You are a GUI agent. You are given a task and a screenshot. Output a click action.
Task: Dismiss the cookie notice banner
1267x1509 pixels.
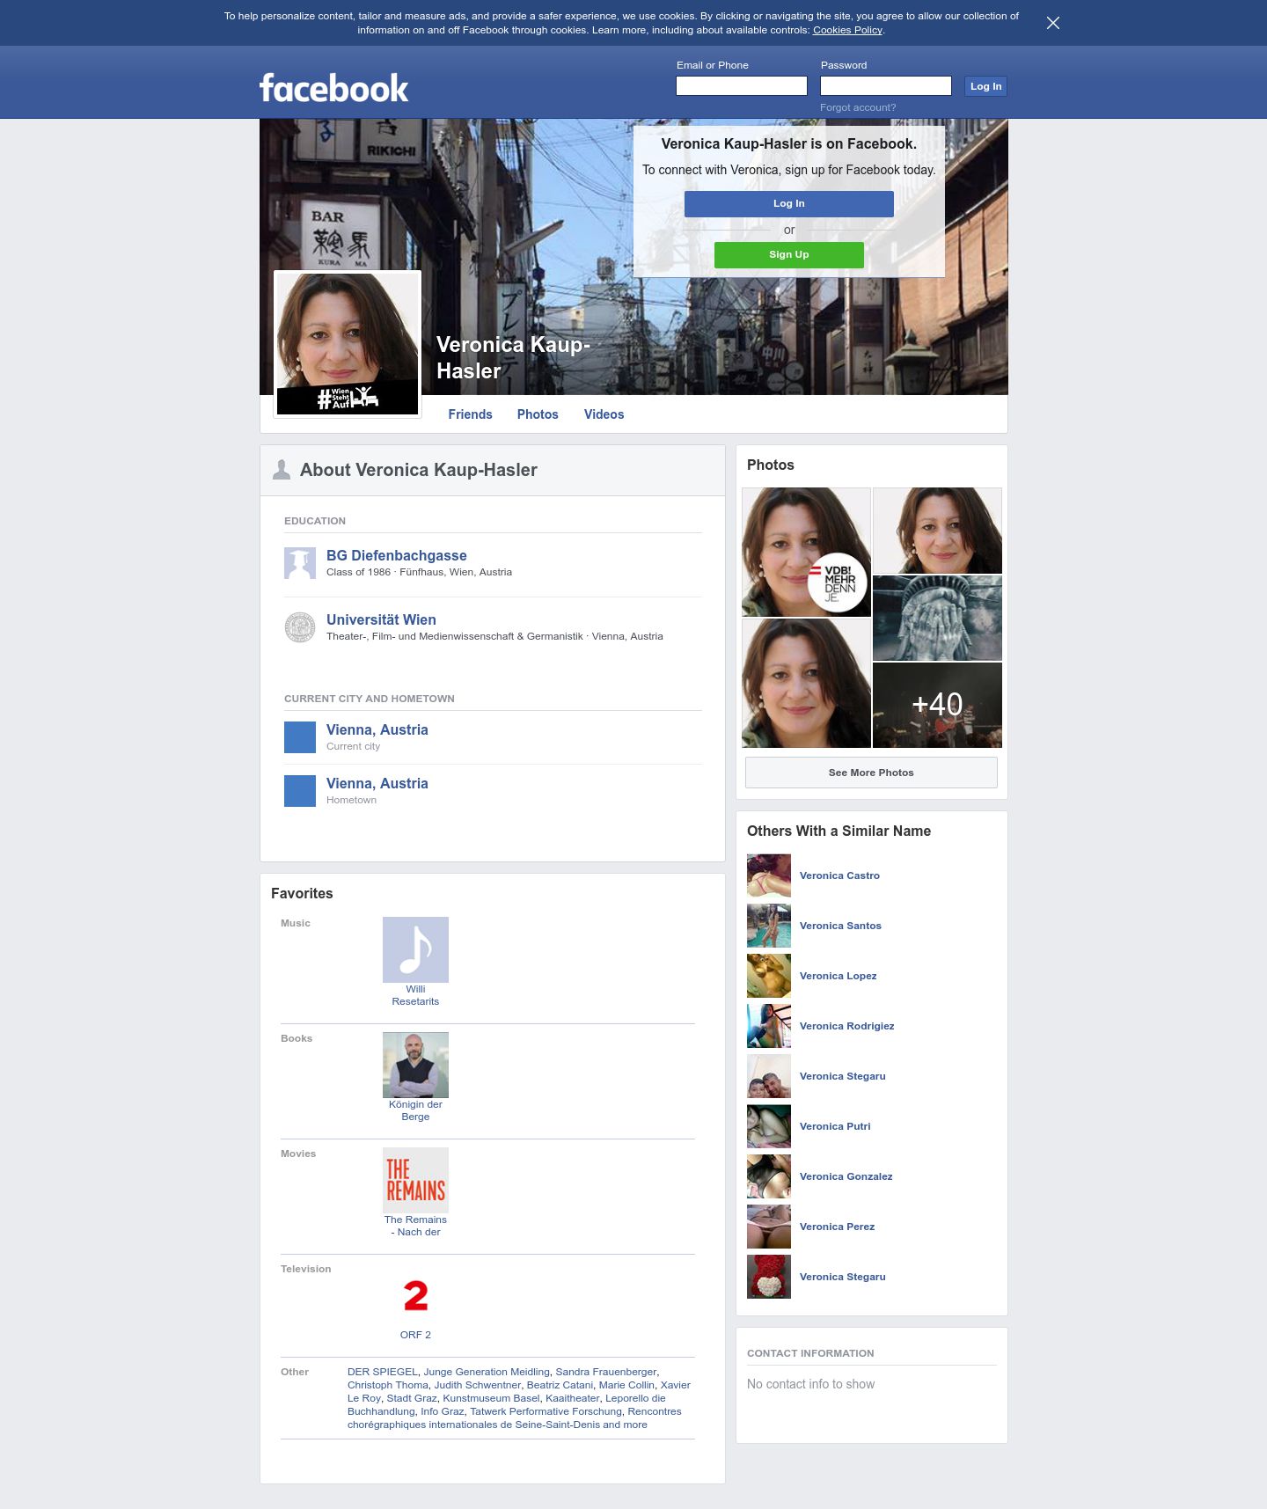tap(1053, 23)
